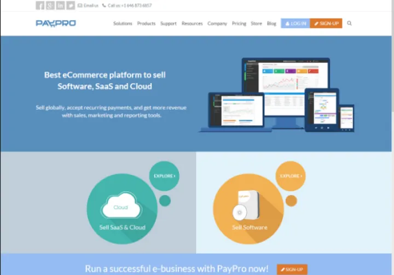Click the Email us link
394x275 pixels.
tap(88, 5)
